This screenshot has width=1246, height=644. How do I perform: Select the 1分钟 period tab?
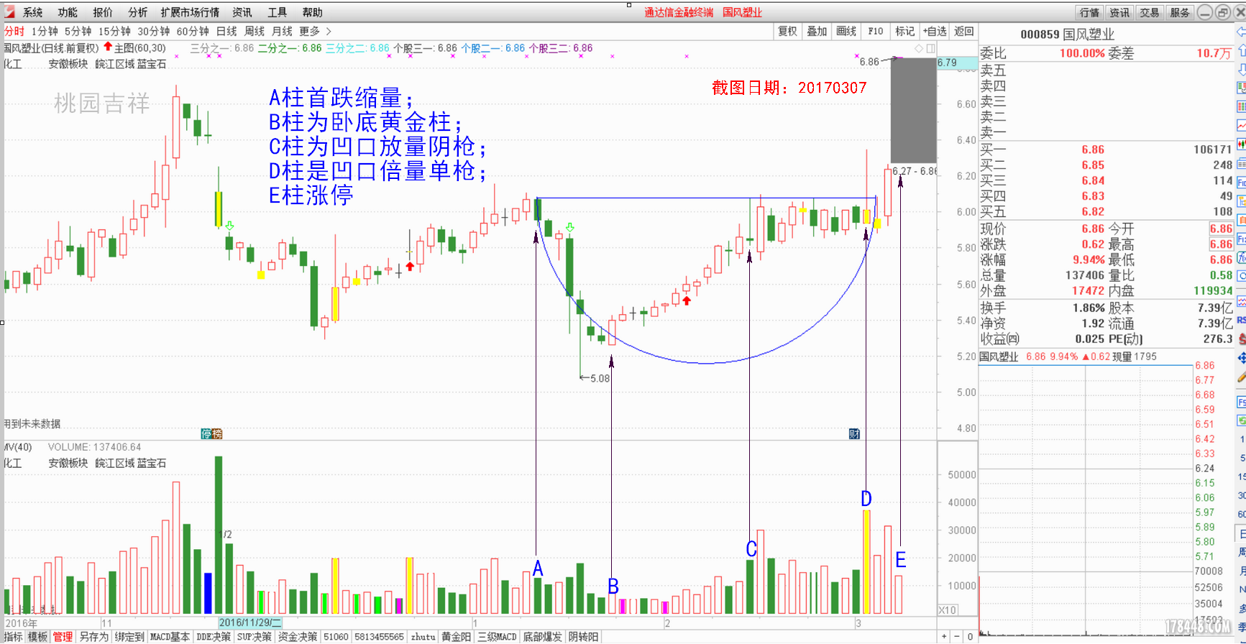(x=45, y=31)
